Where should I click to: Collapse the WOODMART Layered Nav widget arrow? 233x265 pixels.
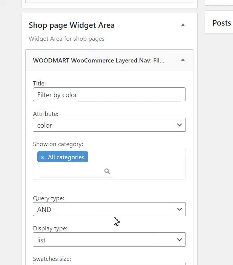click(183, 60)
